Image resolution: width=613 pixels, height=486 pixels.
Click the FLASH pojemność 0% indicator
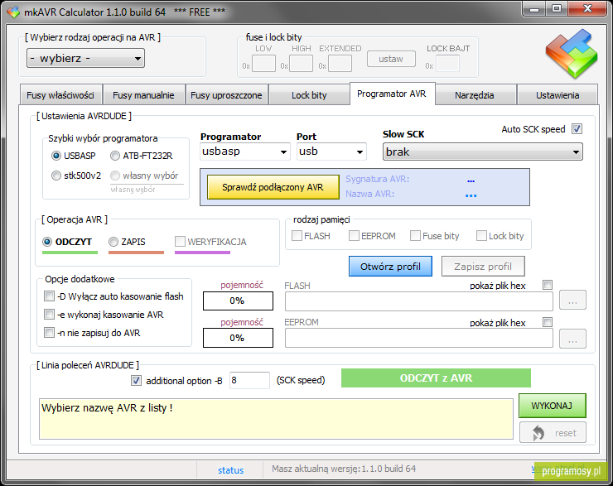(x=238, y=301)
